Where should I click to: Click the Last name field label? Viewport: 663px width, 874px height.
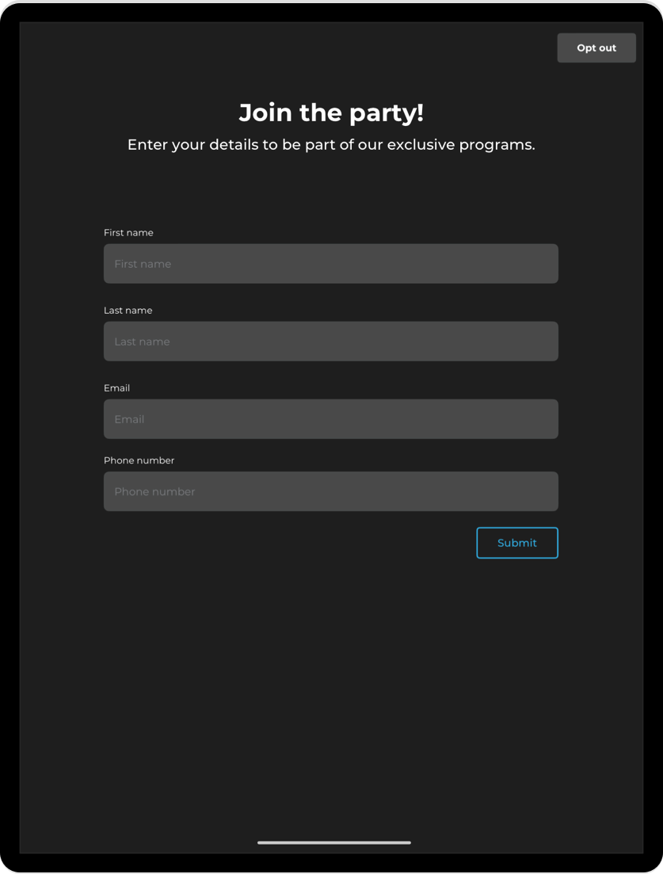click(128, 310)
